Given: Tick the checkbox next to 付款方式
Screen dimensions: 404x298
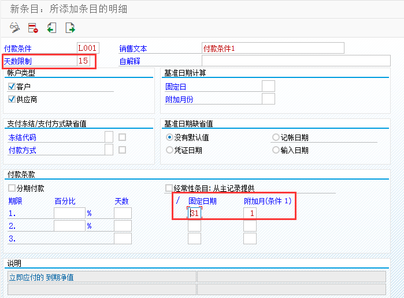Looking at the screenshot, I should pos(122,150).
